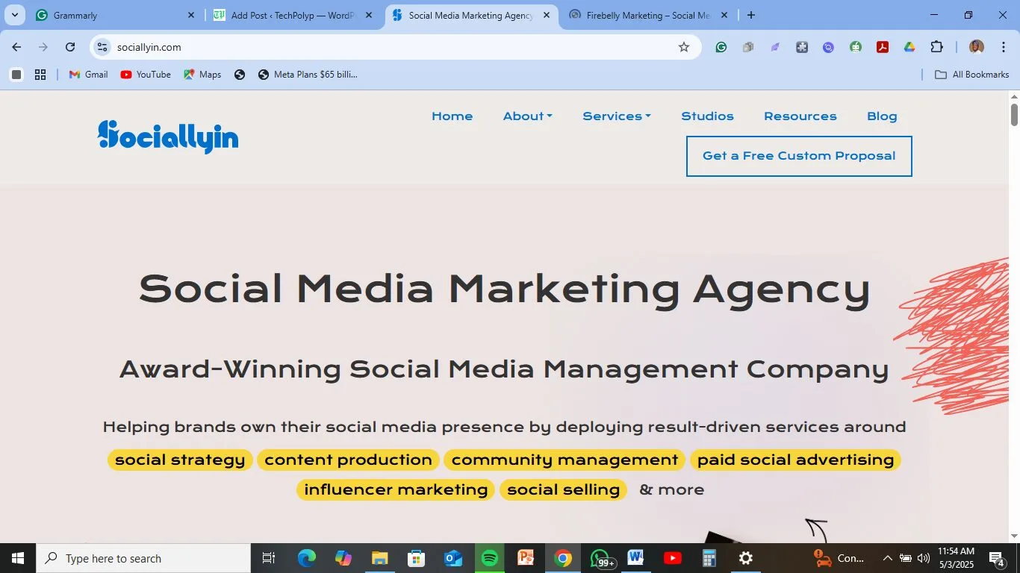The image size is (1020, 573).
Task: Click the blue circular extension icon
Action: [828, 47]
